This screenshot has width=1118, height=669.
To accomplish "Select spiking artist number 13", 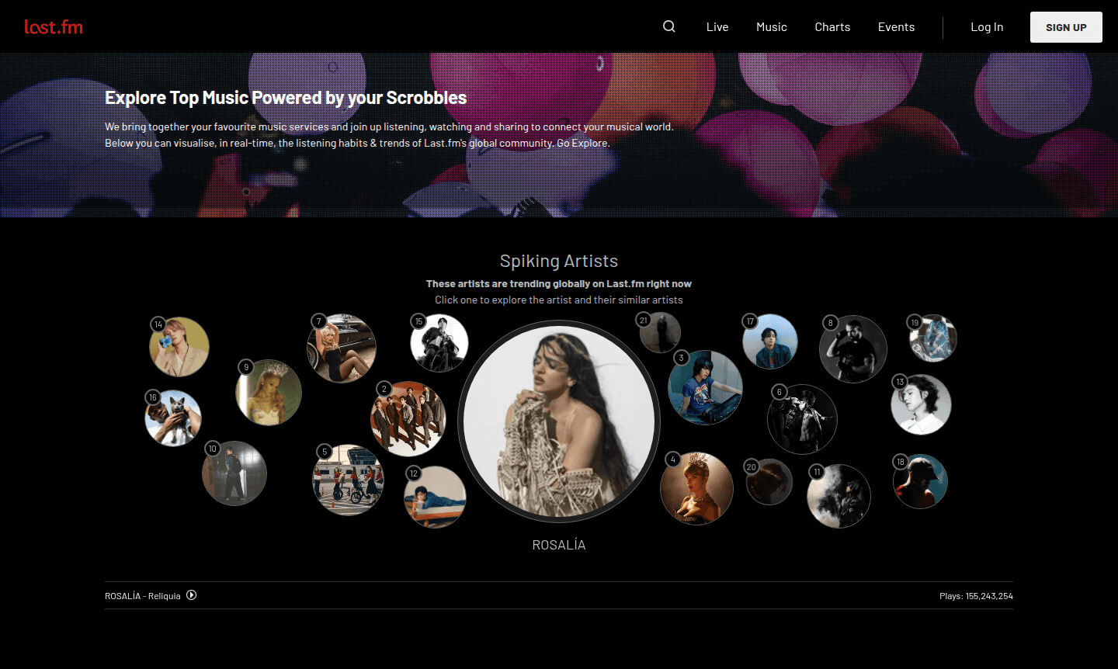I will 921,404.
